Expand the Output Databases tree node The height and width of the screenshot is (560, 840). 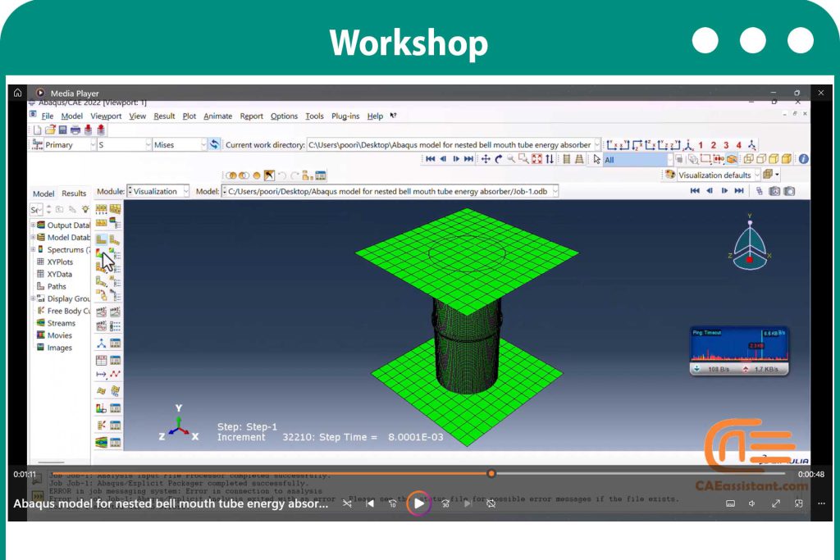tap(33, 225)
